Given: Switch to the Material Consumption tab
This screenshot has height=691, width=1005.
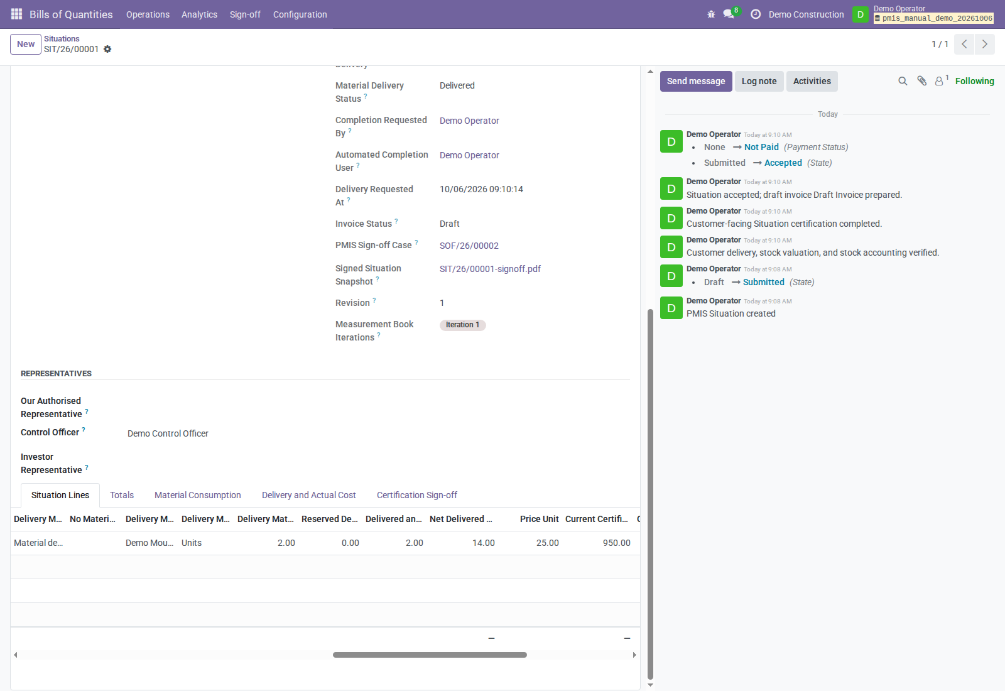Looking at the screenshot, I should pos(198,495).
